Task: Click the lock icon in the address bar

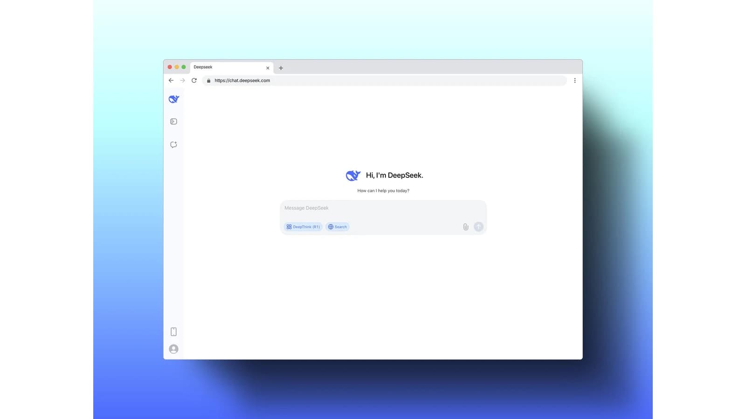Action: tap(208, 81)
